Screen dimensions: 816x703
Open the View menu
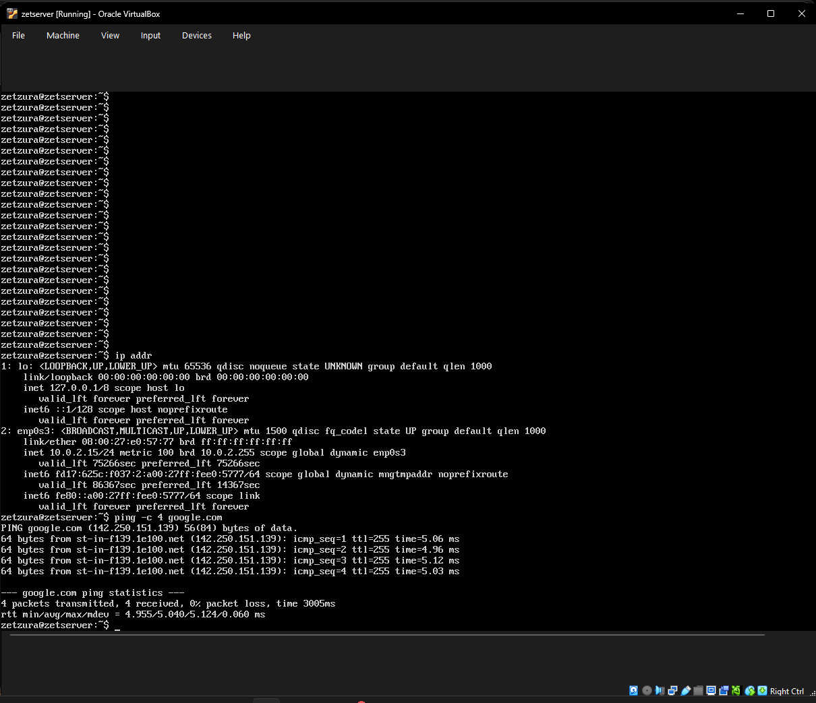pos(110,35)
